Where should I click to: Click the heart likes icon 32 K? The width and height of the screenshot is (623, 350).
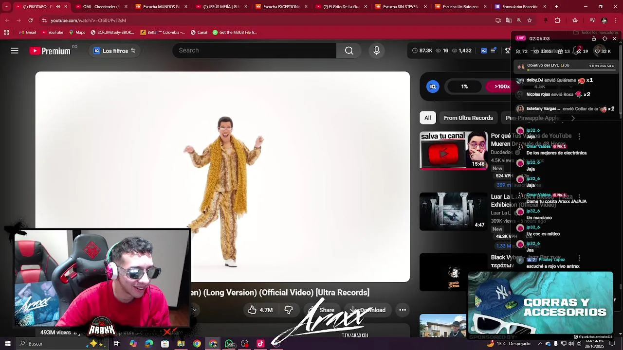tap(597, 51)
